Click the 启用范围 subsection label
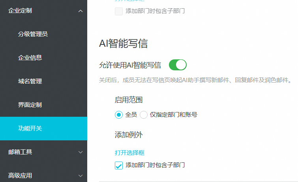298x182 pixels. coord(128,100)
